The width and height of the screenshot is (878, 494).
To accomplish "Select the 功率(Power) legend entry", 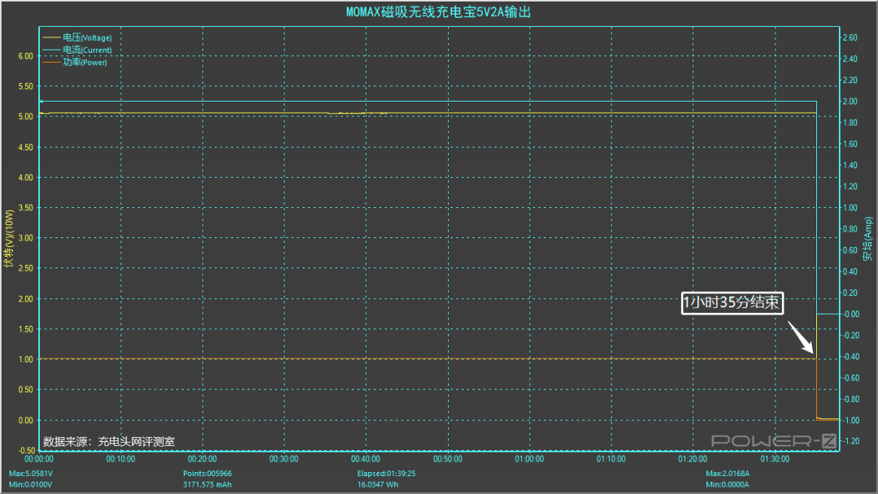I will (x=75, y=62).
